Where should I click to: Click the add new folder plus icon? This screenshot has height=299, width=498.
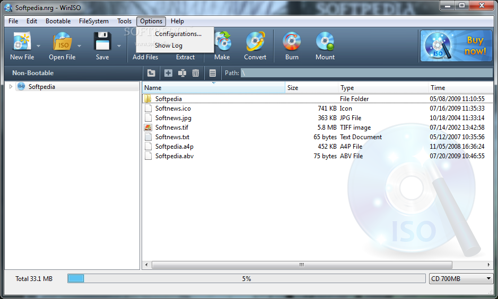pyautogui.click(x=168, y=73)
